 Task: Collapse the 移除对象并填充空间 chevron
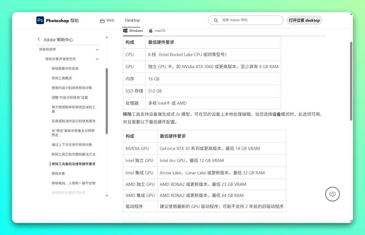[97, 59]
